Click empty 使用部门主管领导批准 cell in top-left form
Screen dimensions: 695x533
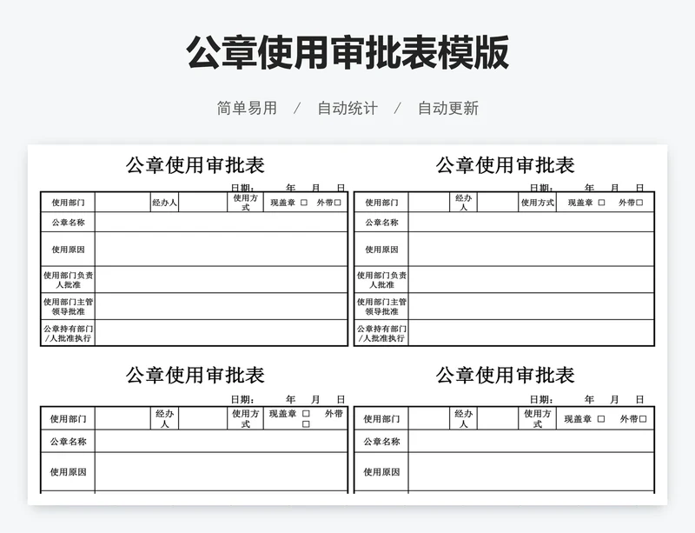click(x=221, y=306)
